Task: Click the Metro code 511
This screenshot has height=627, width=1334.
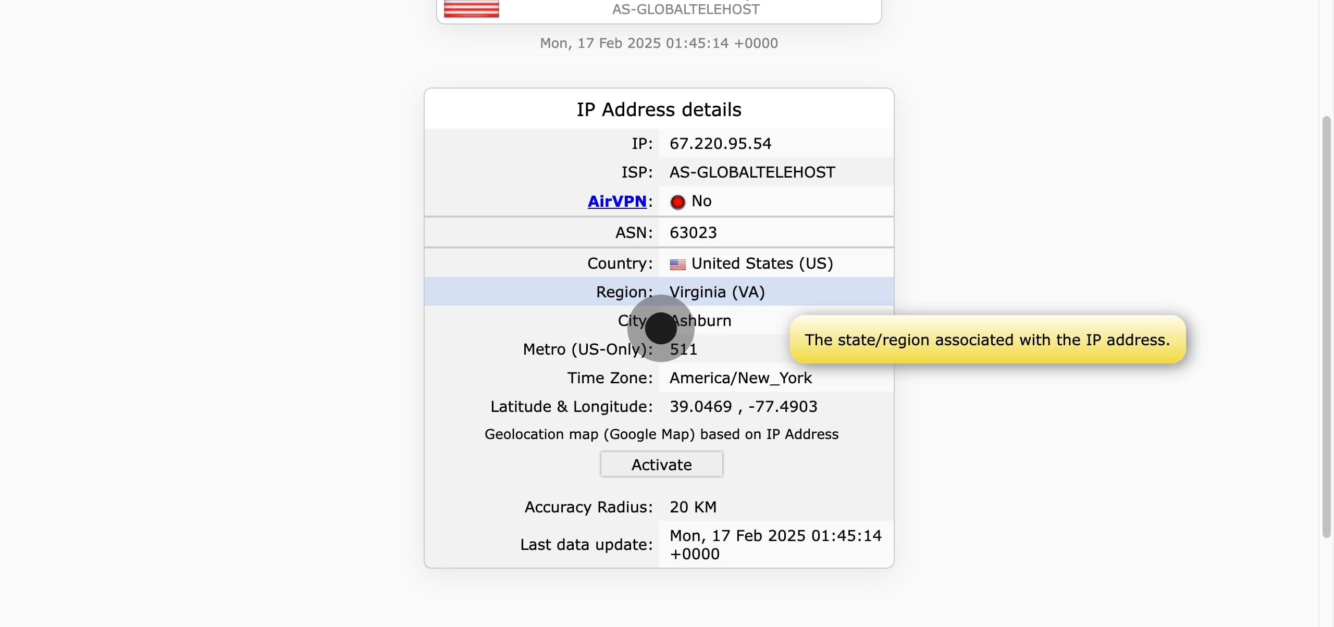Action: 684,349
